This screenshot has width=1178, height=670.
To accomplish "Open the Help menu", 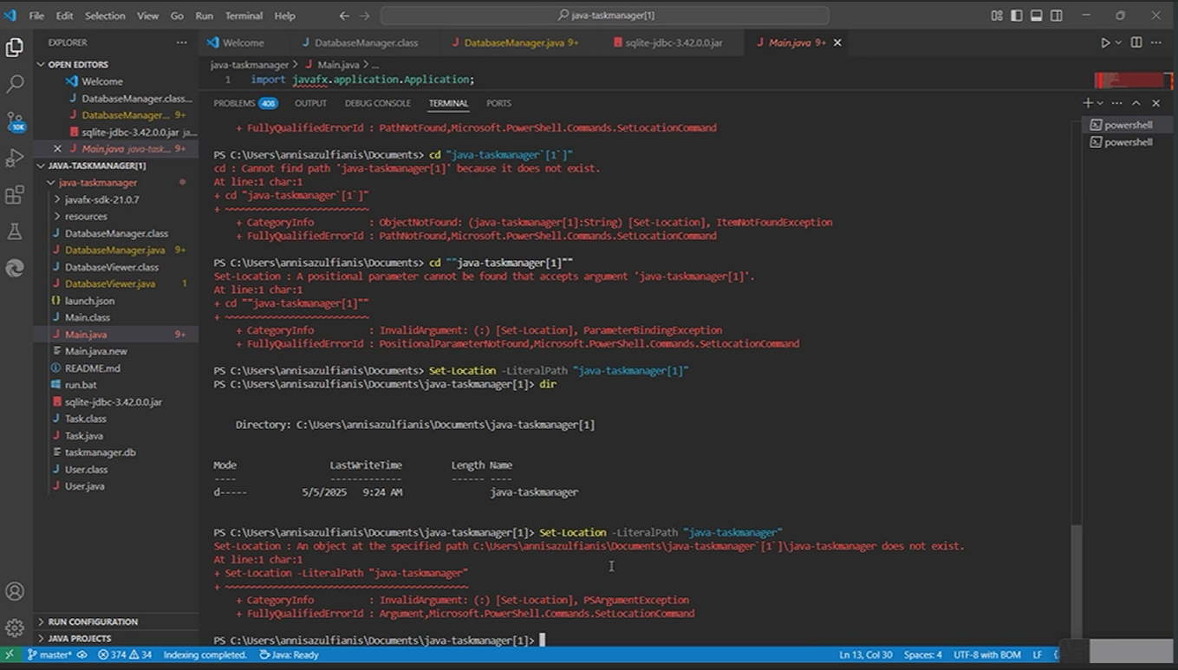I will click(284, 16).
